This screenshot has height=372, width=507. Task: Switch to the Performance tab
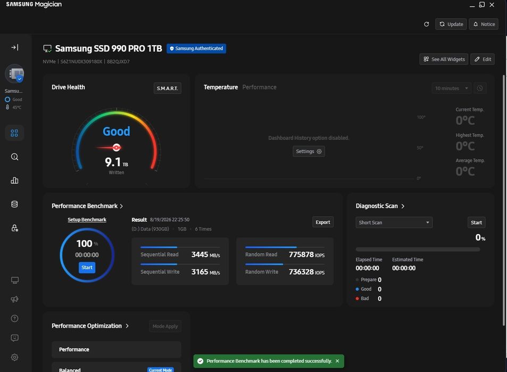[x=259, y=87]
